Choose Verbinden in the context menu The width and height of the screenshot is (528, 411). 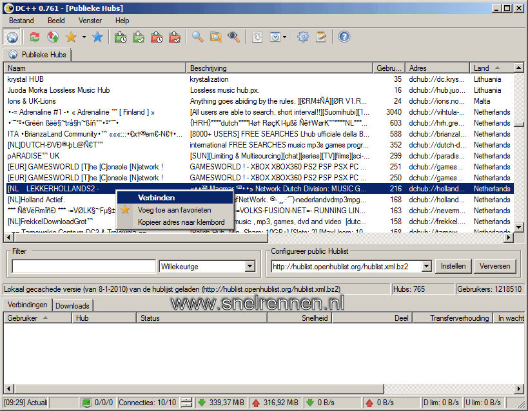click(x=175, y=198)
